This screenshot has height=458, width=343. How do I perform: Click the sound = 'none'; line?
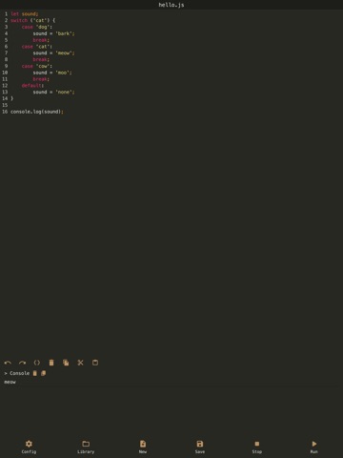[x=53, y=93]
